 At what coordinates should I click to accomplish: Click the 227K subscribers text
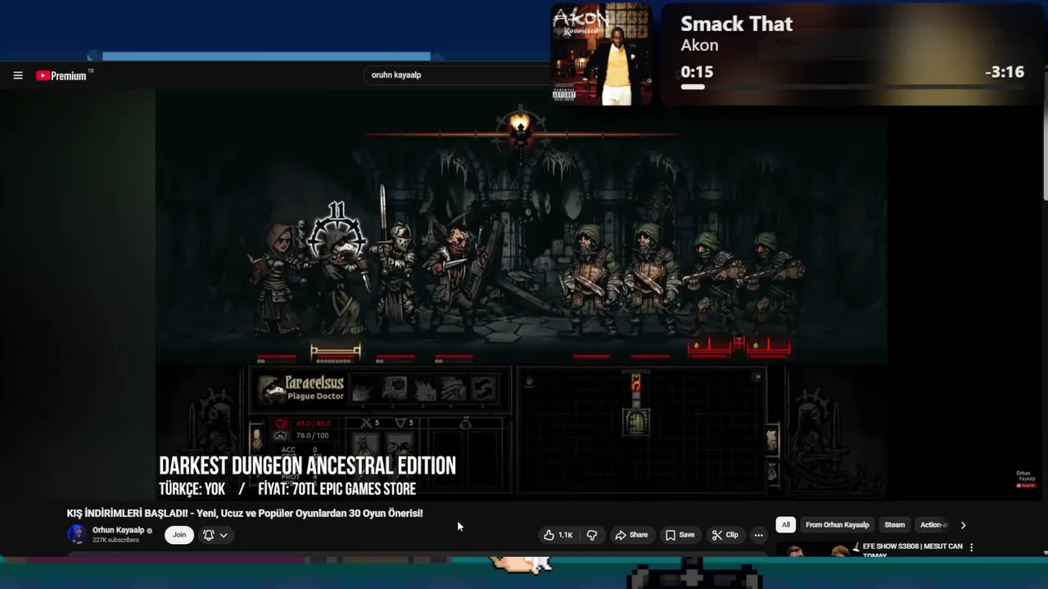[115, 541]
